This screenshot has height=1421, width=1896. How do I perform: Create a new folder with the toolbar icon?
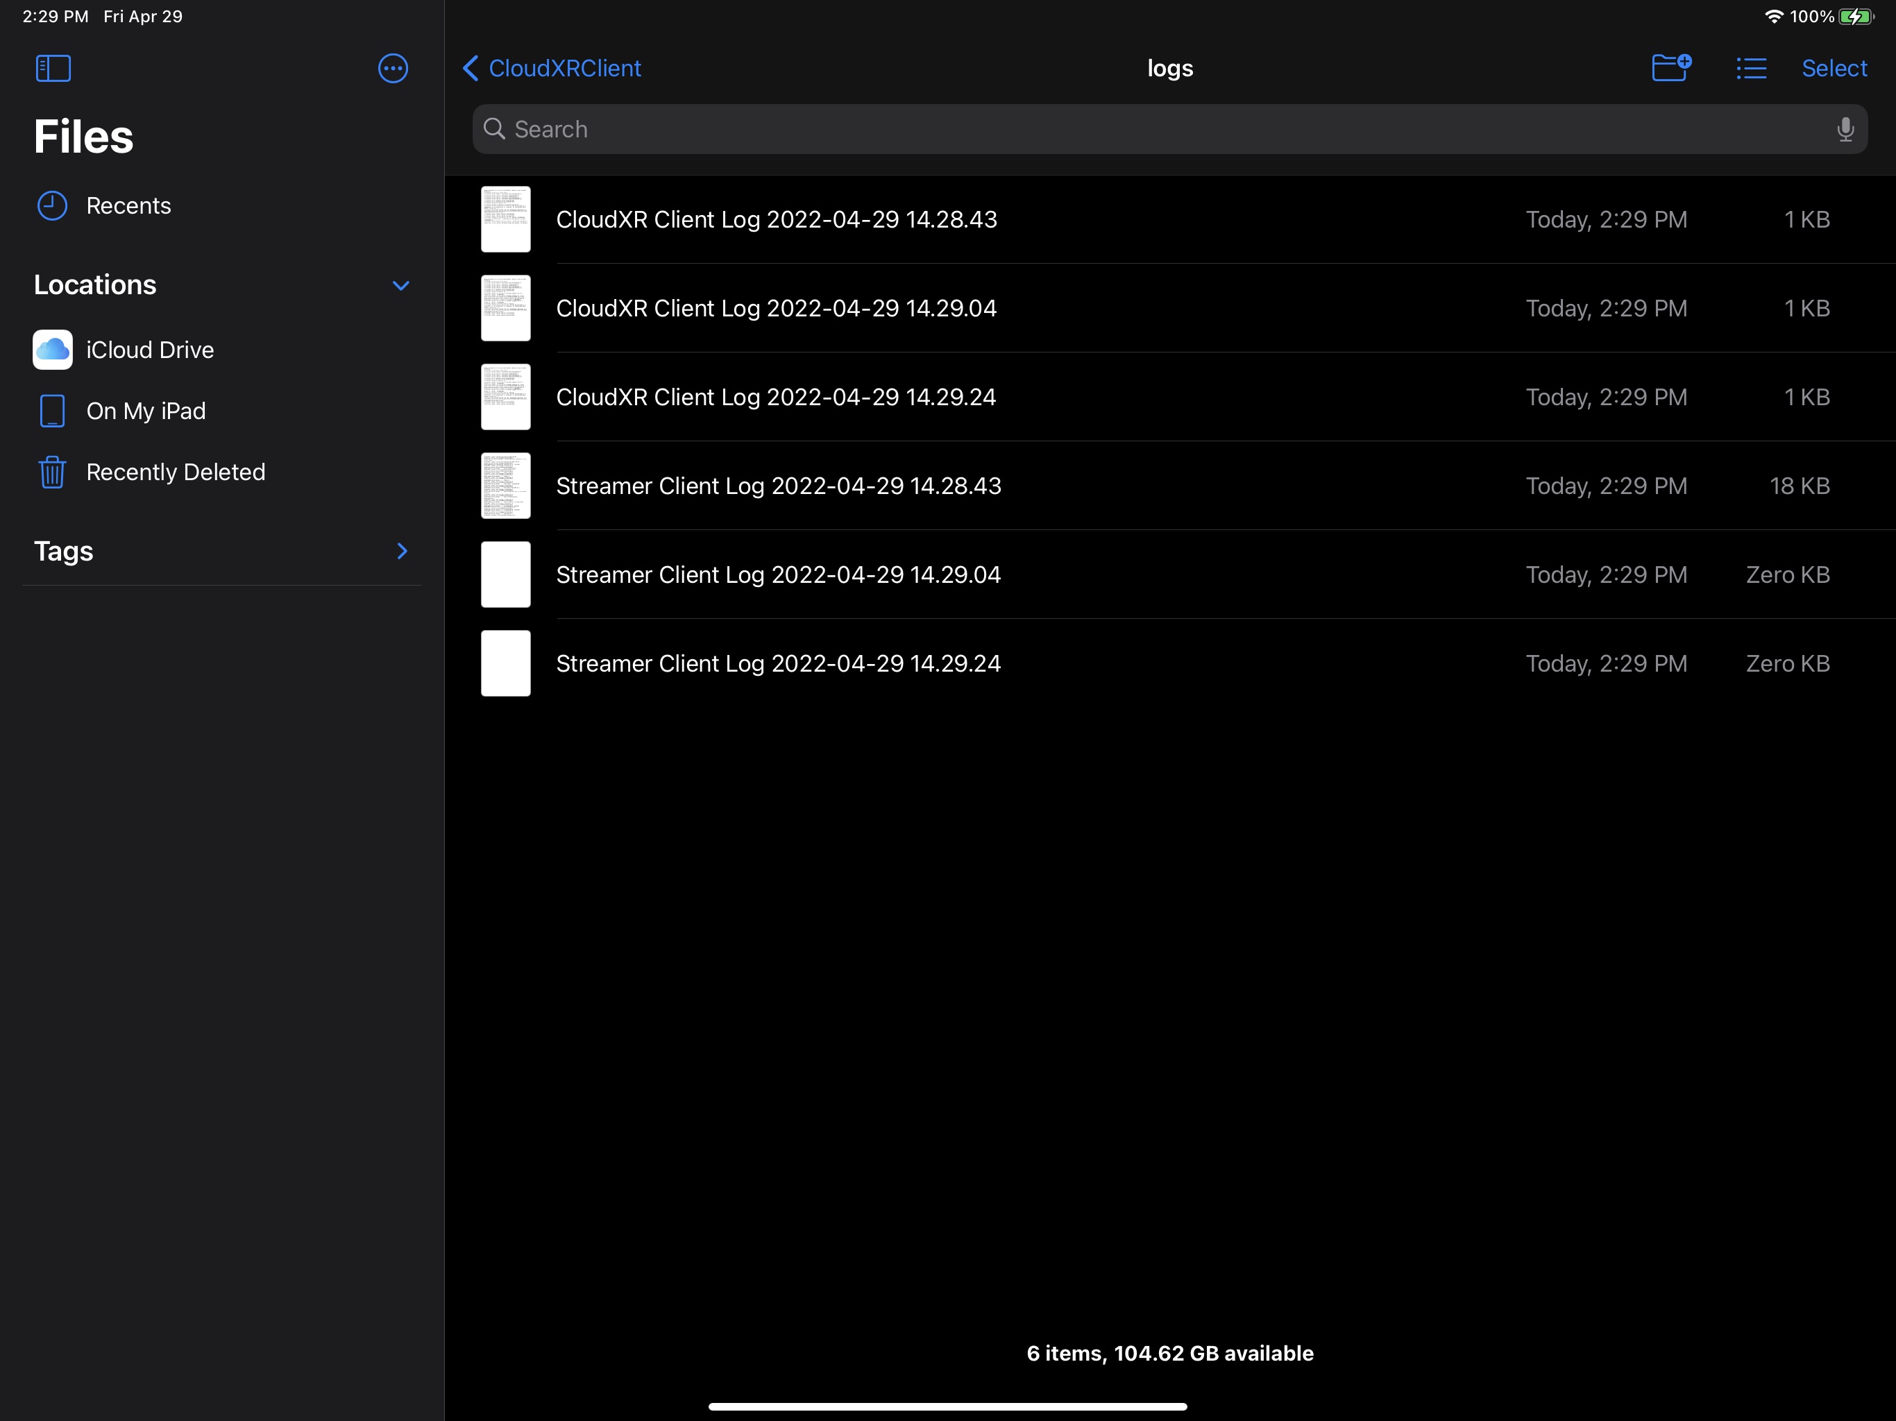1670,68
